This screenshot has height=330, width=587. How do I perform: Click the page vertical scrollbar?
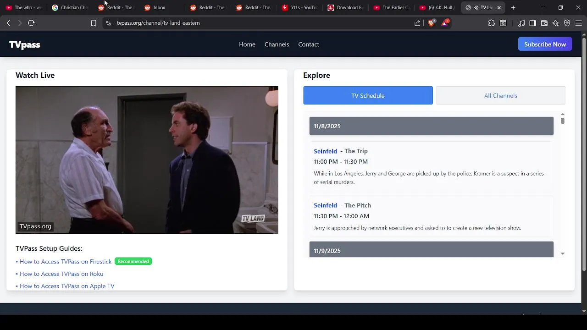click(584, 154)
